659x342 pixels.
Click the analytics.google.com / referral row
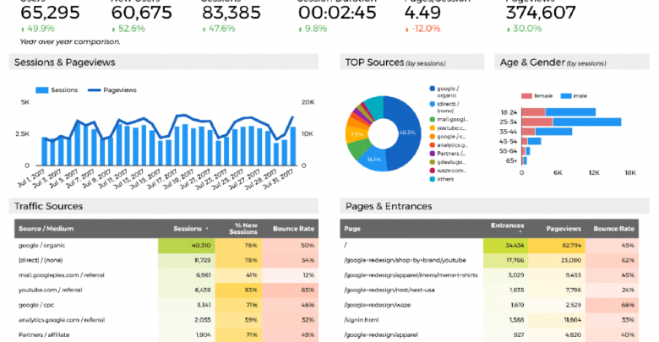166,320
